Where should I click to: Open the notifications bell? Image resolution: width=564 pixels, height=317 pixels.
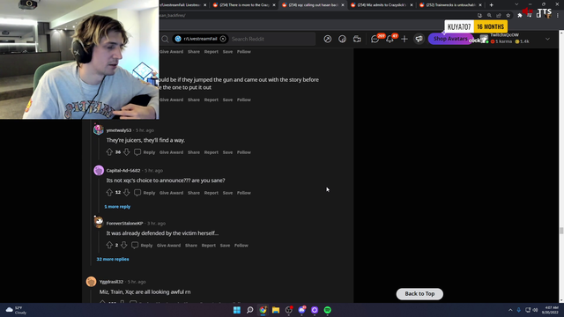click(x=390, y=39)
